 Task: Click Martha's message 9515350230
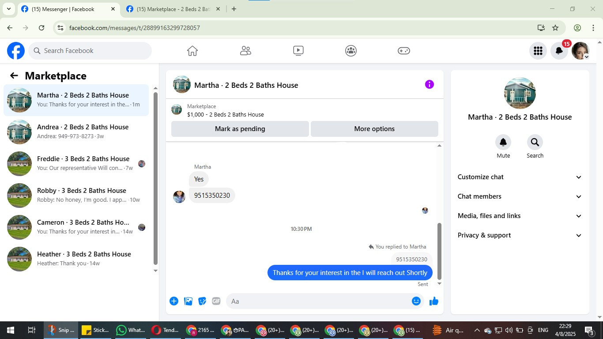tap(212, 196)
